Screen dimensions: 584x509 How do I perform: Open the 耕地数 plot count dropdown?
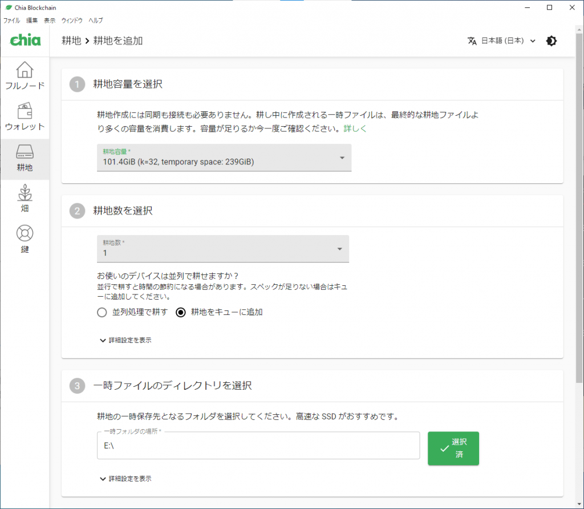point(223,249)
